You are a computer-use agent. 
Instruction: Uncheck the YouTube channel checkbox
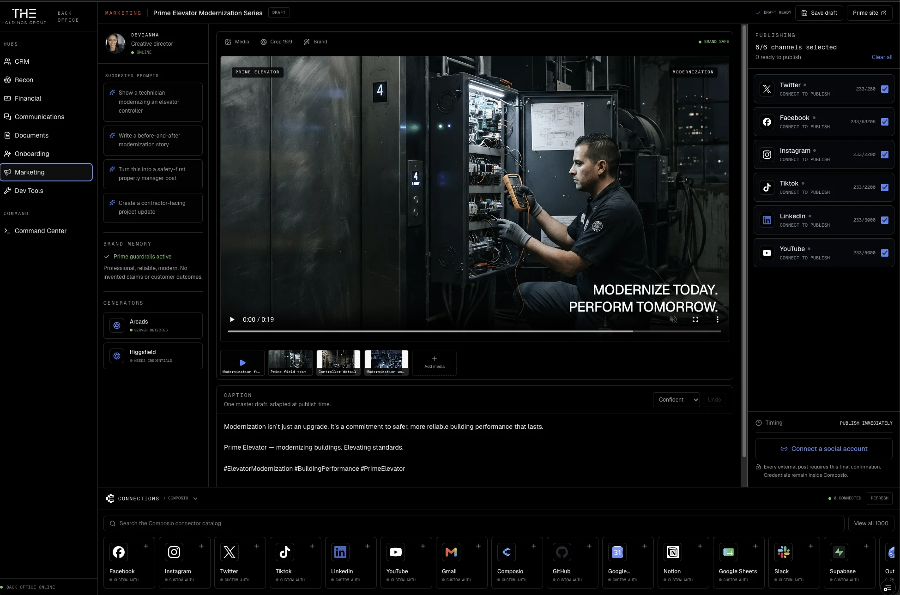885,253
